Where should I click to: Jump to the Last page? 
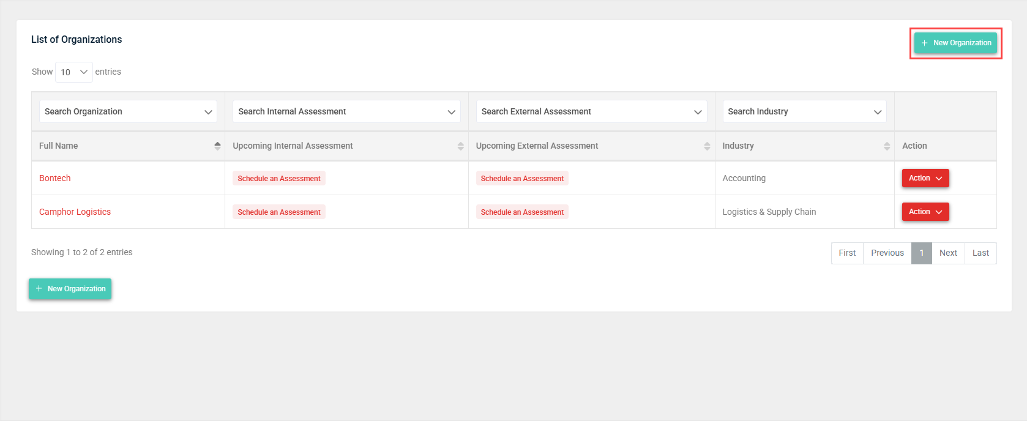(x=980, y=253)
